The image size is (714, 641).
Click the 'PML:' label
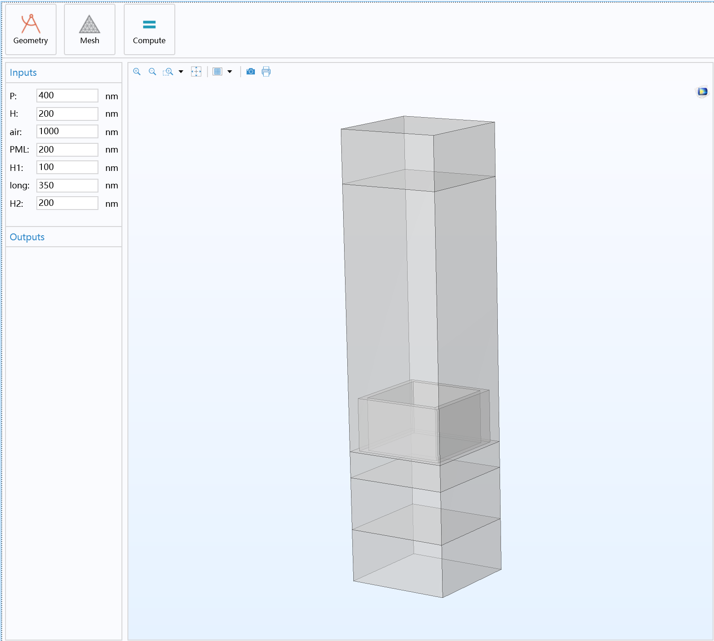pyautogui.click(x=19, y=150)
